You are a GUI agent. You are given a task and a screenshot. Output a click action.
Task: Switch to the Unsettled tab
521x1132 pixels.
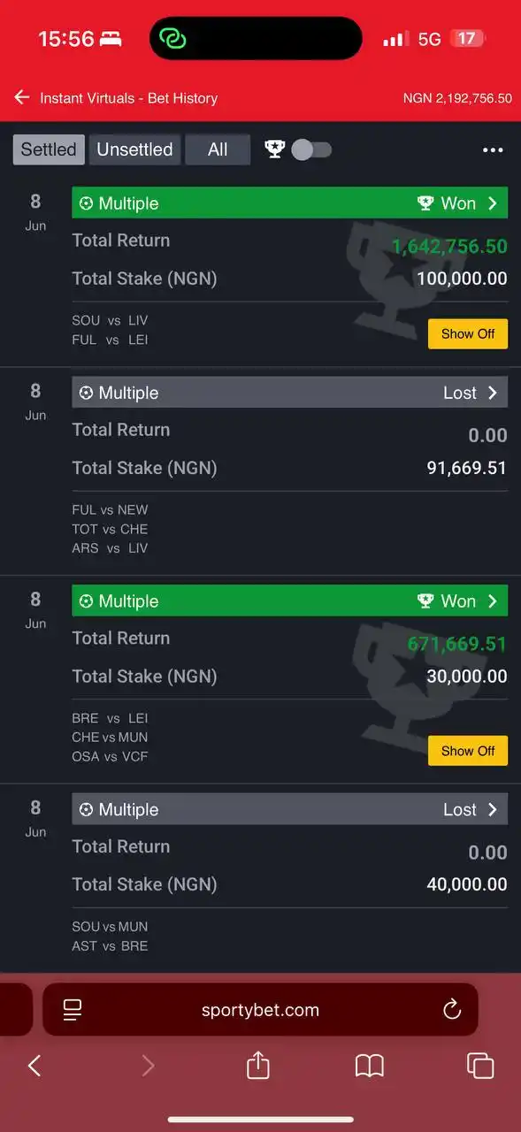point(134,149)
